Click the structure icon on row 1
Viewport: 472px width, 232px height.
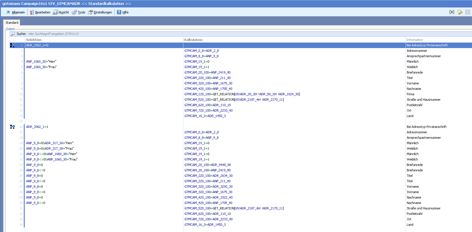tap(12, 45)
